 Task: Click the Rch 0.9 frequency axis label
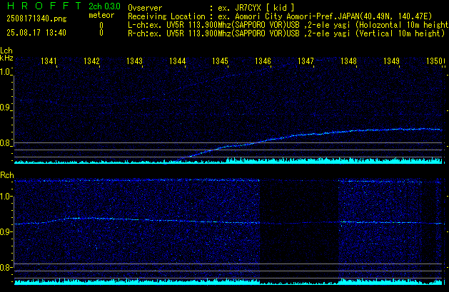point(5,231)
